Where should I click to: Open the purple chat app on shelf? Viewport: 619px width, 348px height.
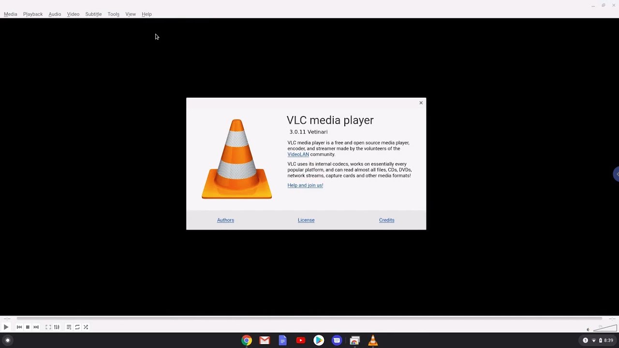click(337, 340)
